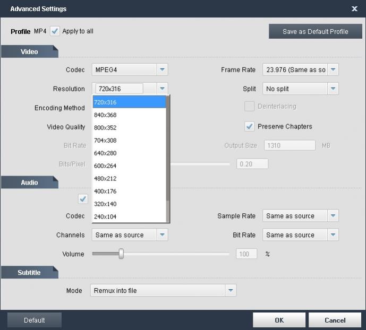366x330 pixels.
Task: Click Cancel to discard changes
Action: click(335, 320)
